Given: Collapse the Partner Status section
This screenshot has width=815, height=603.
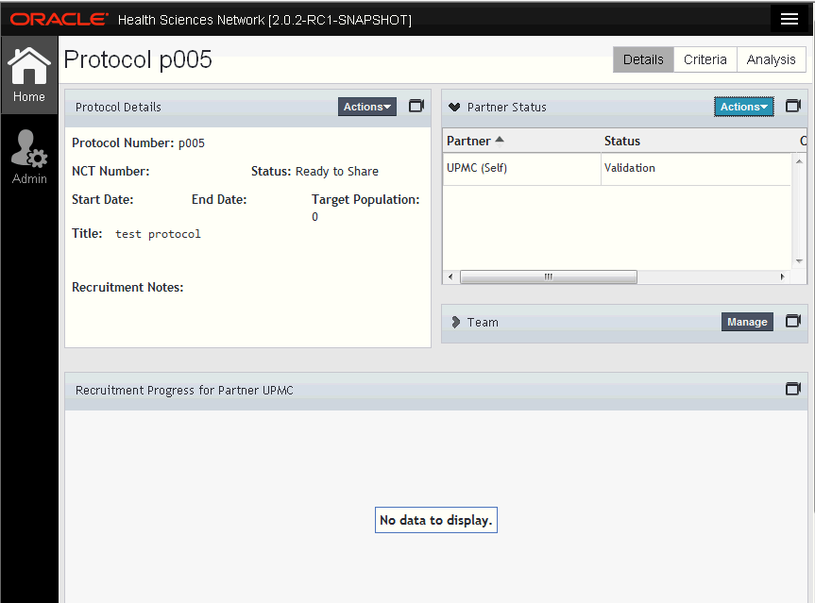Looking at the screenshot, I should [454, 107].
